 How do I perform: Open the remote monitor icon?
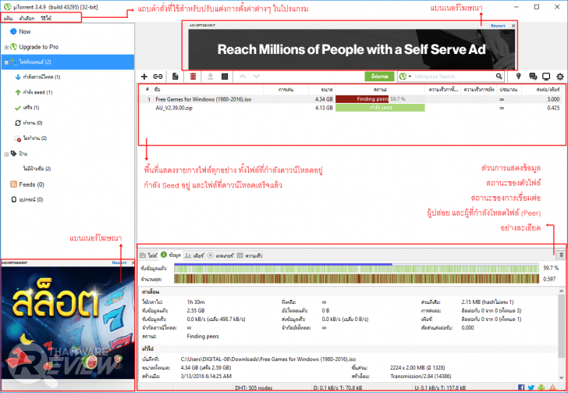[x=546, y=77]
